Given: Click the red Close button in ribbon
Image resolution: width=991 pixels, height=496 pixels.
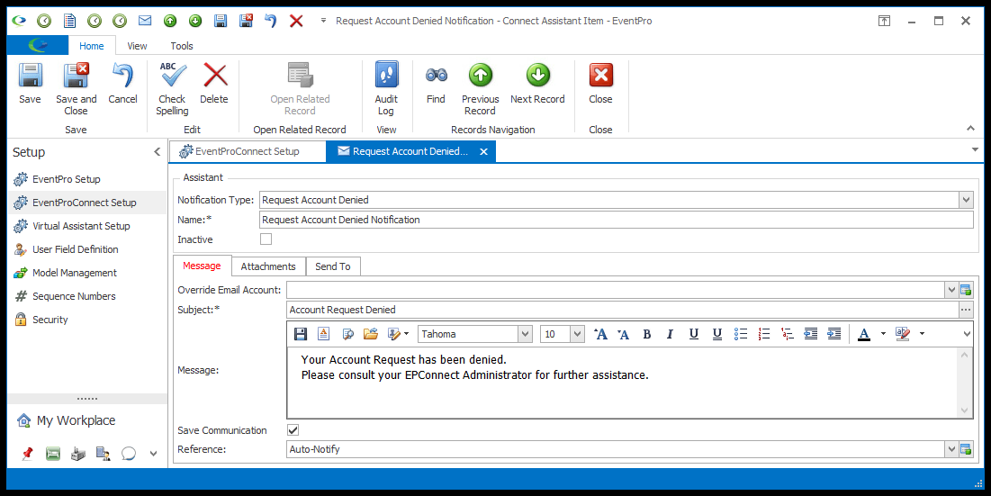Looking at the screenshot, I should [x=600, y=76].
